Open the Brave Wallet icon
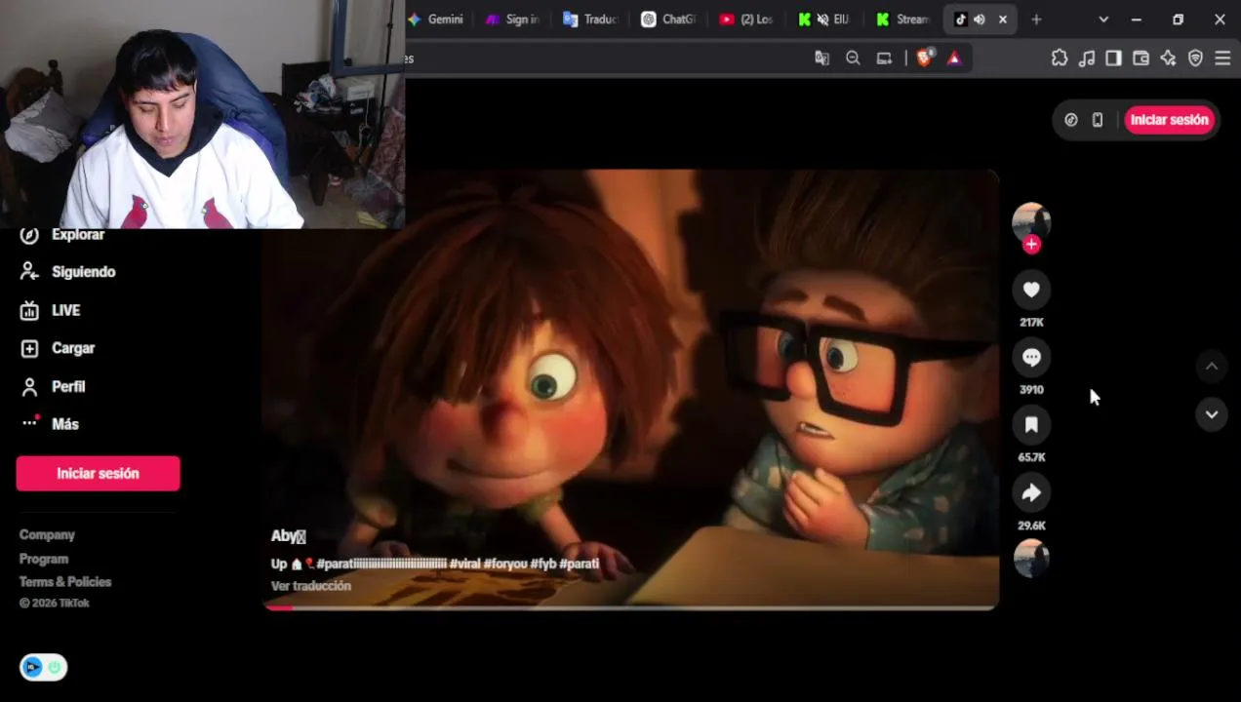Image resolution: width=1241 pixels, height=702 pixels. [x=1141, y=58]
